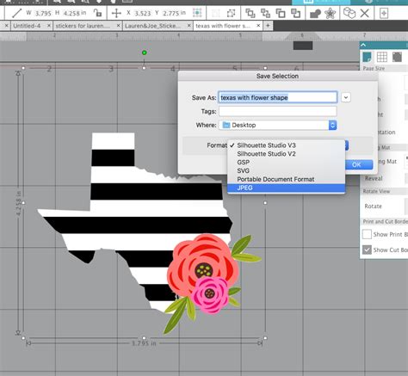The width and height of the screenshot is (408, 376).
Task: Toggle the aspect ratio lock icon
Action: click(97, 13)
